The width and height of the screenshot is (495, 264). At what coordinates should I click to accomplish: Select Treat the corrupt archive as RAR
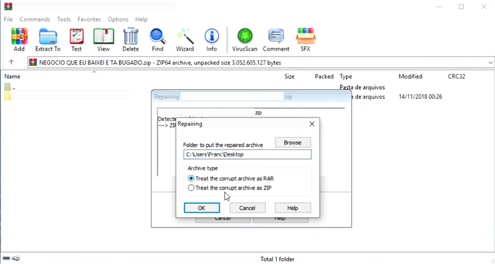[230, 178]
